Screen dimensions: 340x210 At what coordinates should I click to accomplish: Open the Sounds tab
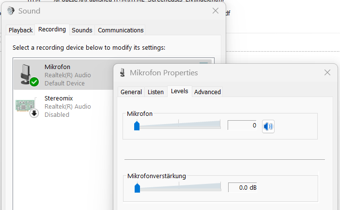[82, 30]
